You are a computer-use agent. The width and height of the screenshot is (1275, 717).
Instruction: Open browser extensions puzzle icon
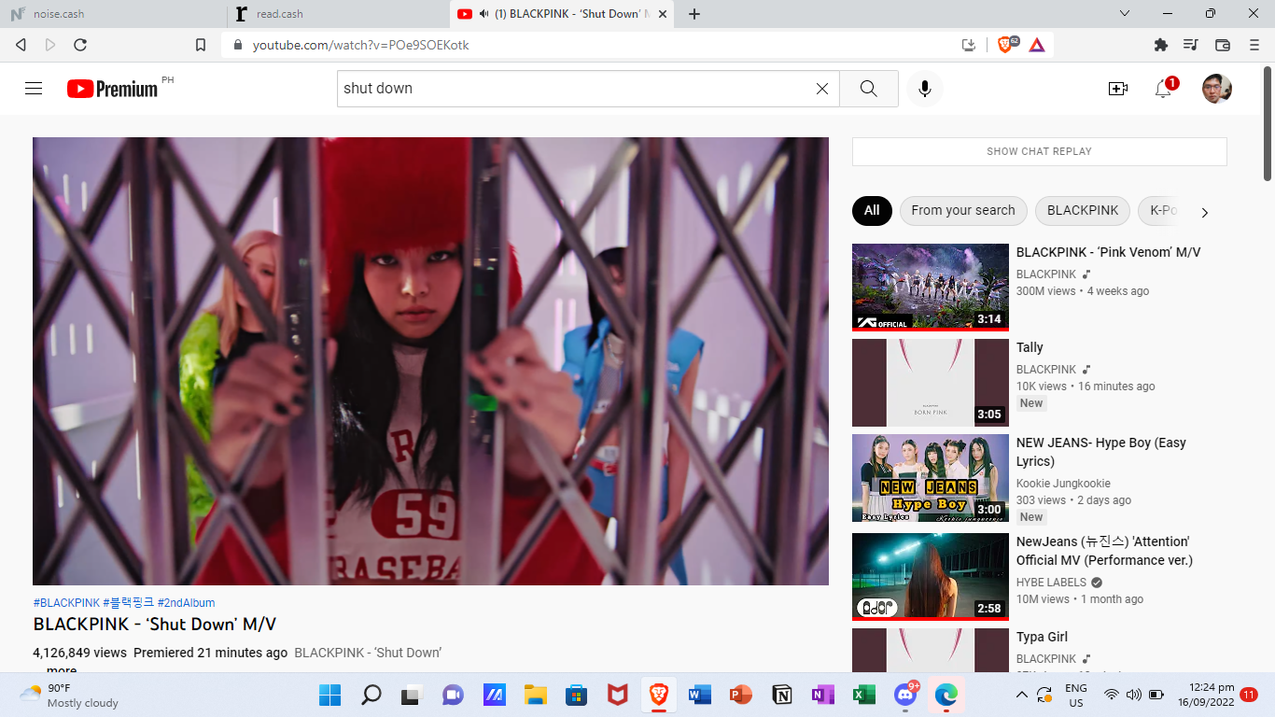tap(1161, 45)
